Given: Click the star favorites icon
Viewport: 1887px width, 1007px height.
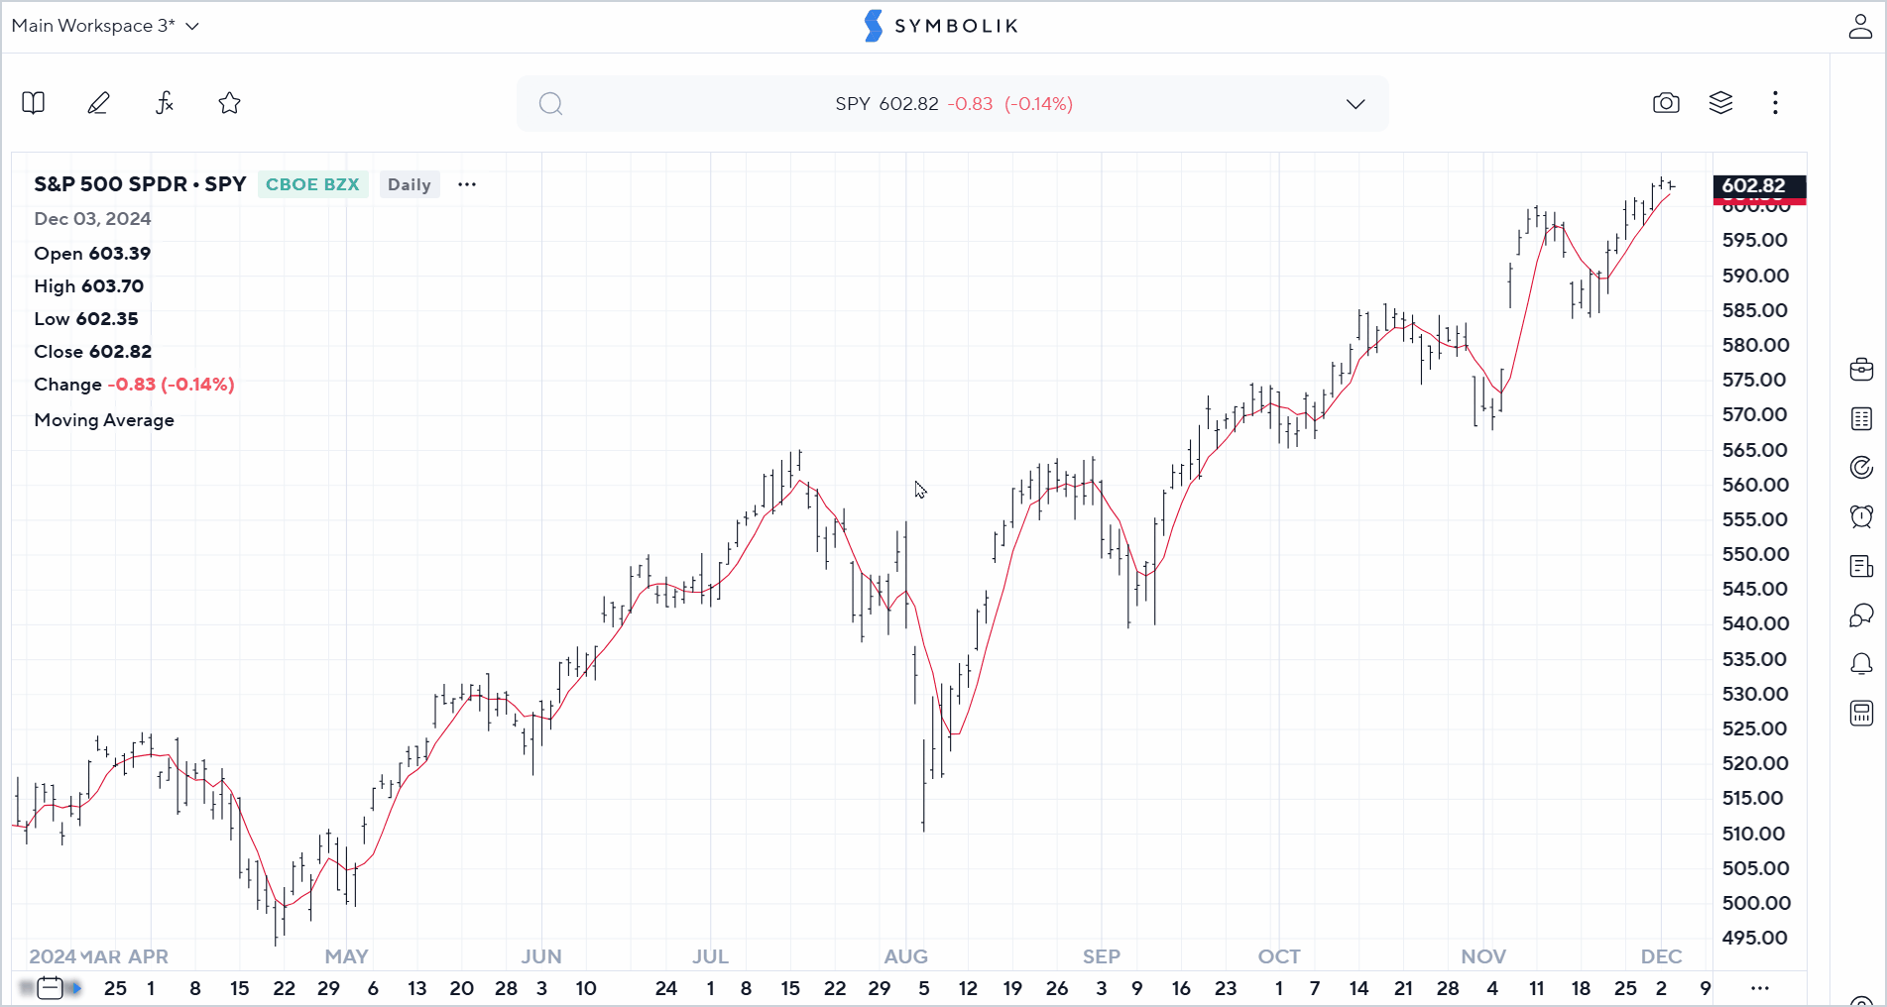Looking at the screenshot, I should coord(230,103).
